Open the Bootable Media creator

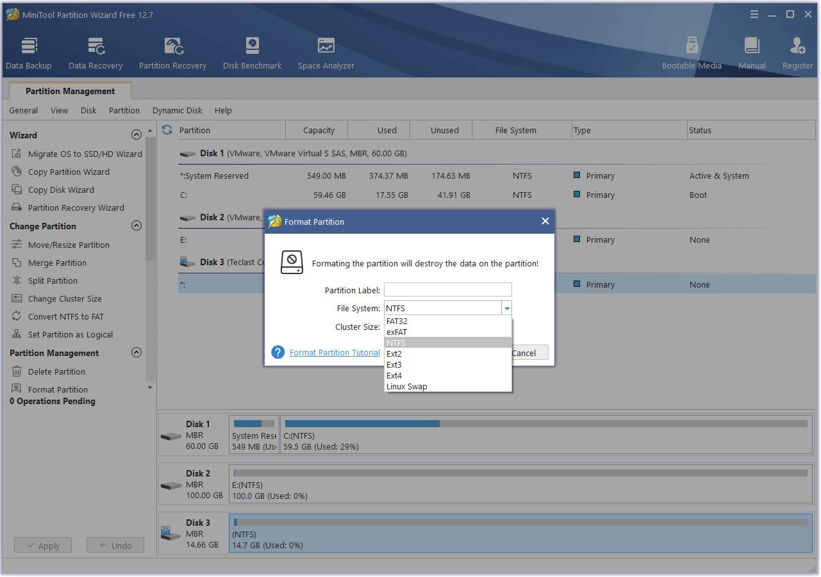[x=692, y=51]
